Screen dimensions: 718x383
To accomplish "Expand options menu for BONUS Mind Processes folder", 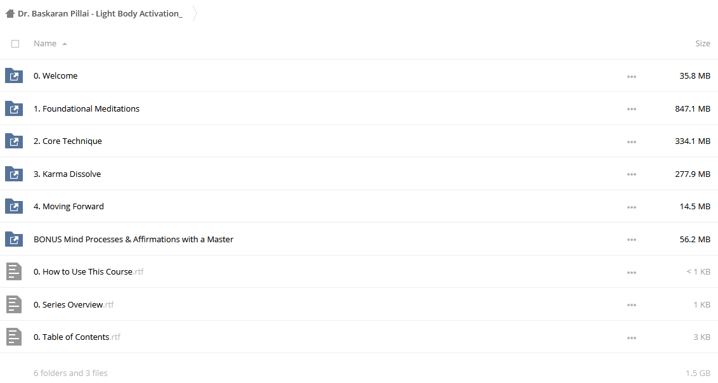I will [632, 240].
